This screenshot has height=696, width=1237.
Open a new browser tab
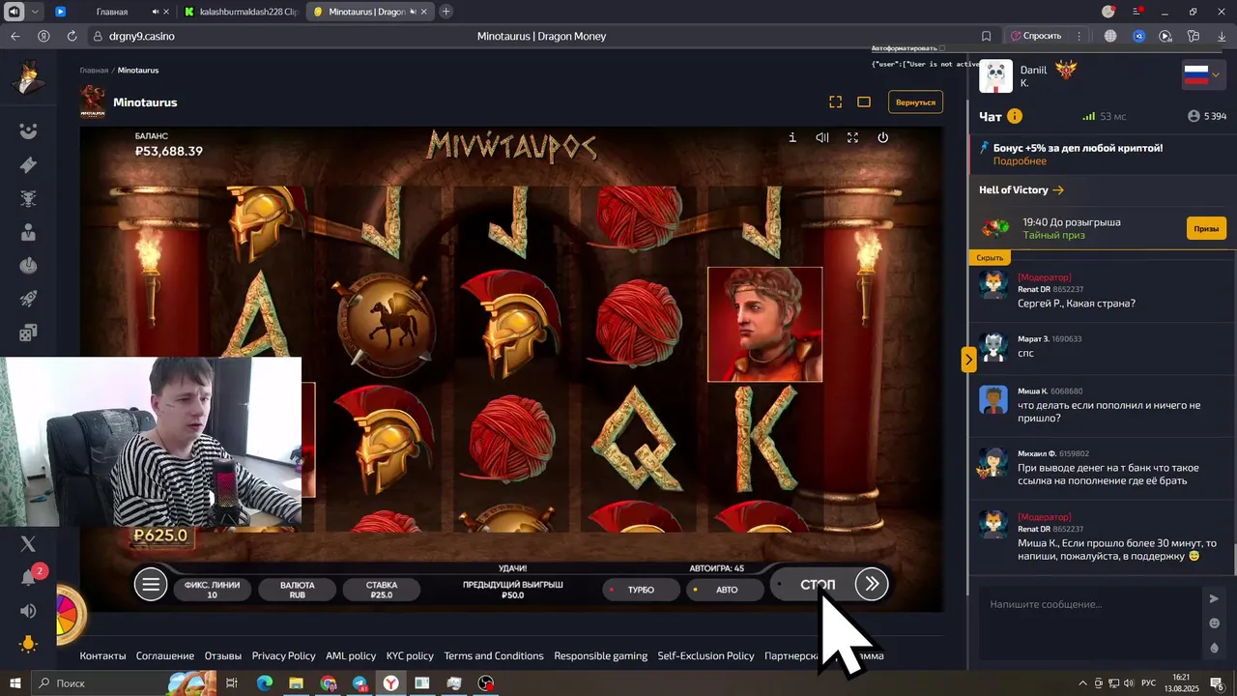[x=446, y=12]
